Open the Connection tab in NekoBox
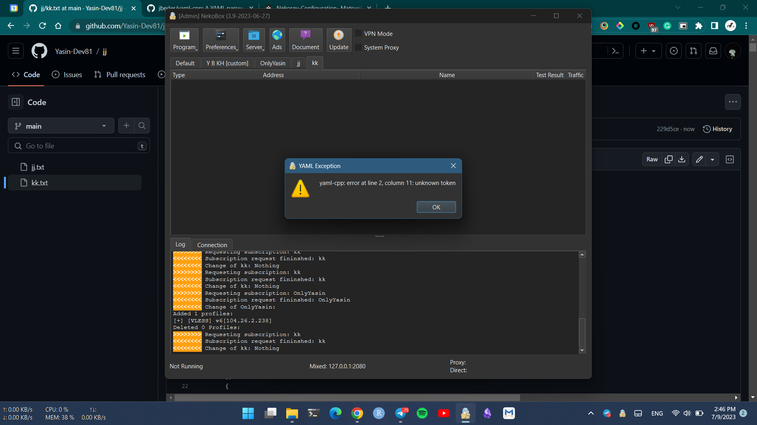This screenshot has height=425, width=757. click(212, 244)
